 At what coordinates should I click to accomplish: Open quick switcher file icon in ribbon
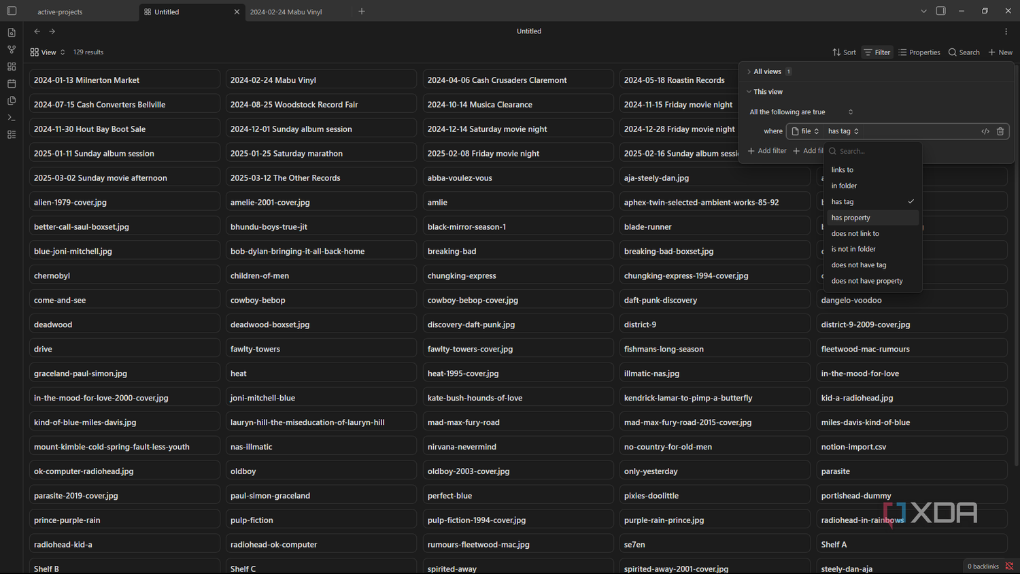click(x=12, y=33)
